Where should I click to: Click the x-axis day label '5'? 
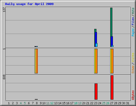click(25, 103)
